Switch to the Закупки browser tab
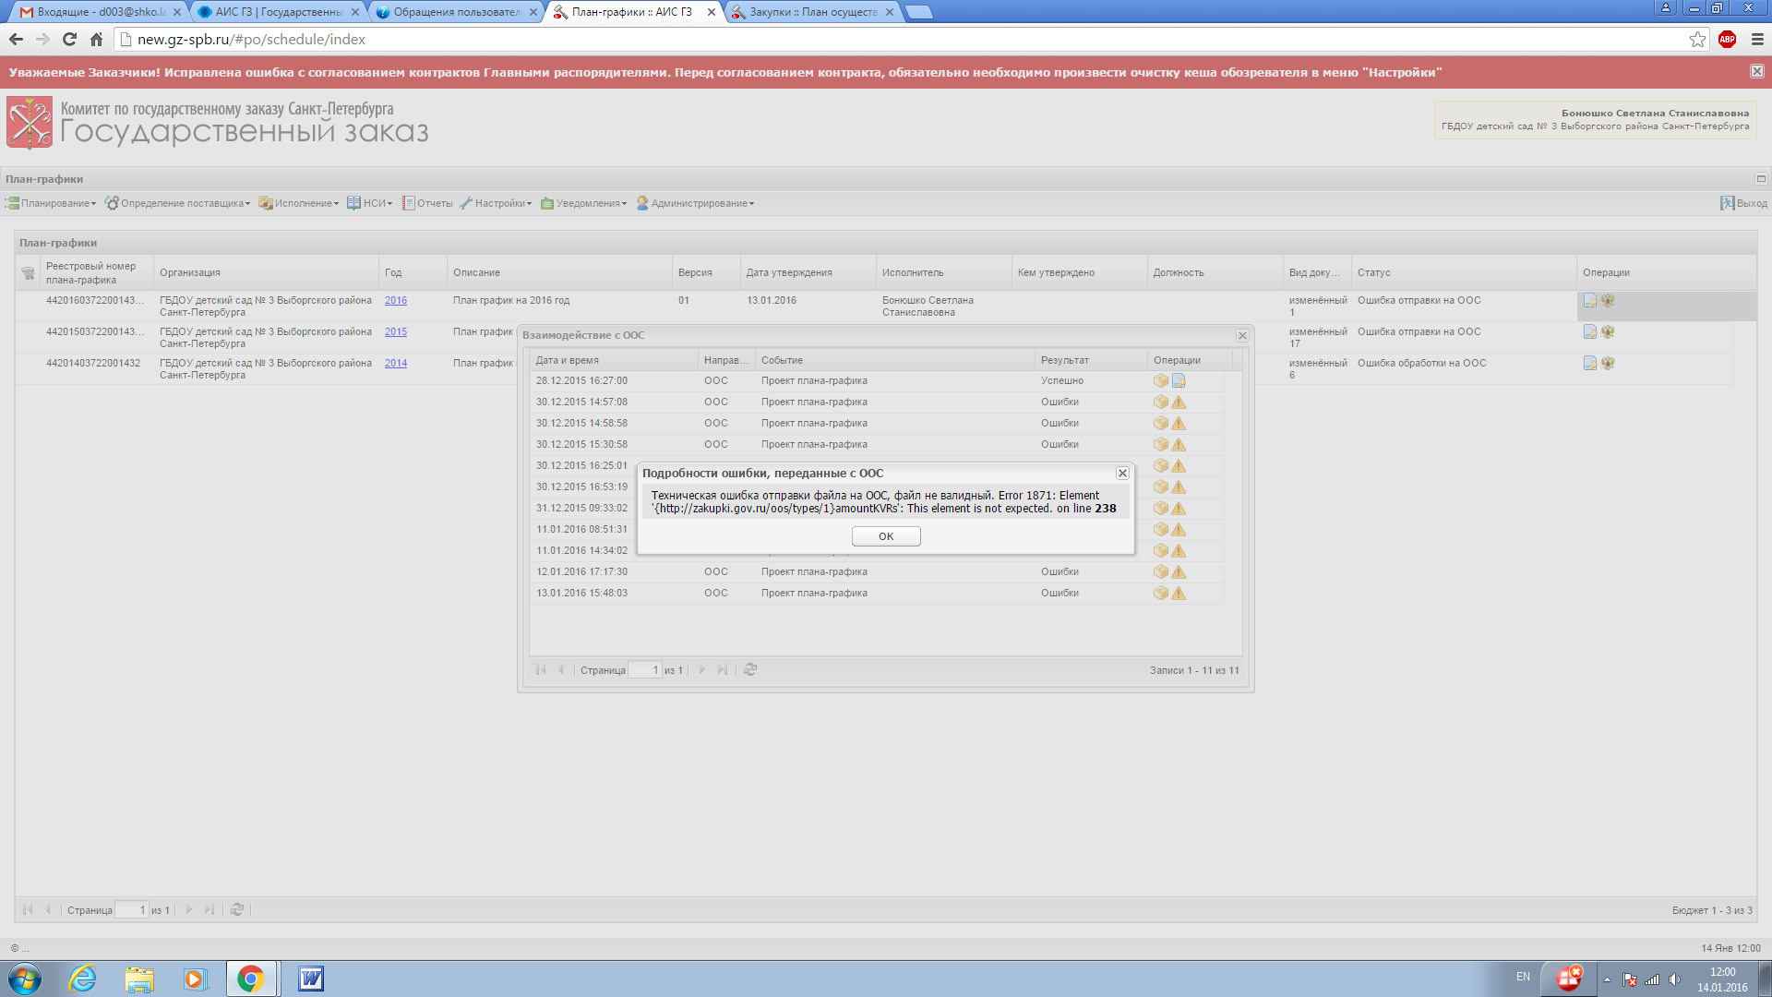This screenshot has width=1772, height=997. point(812,12)
